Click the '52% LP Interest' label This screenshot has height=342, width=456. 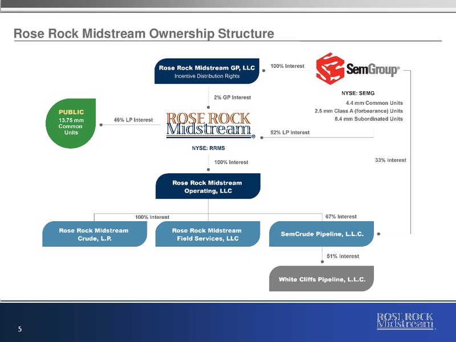click(x=290, y=132)
